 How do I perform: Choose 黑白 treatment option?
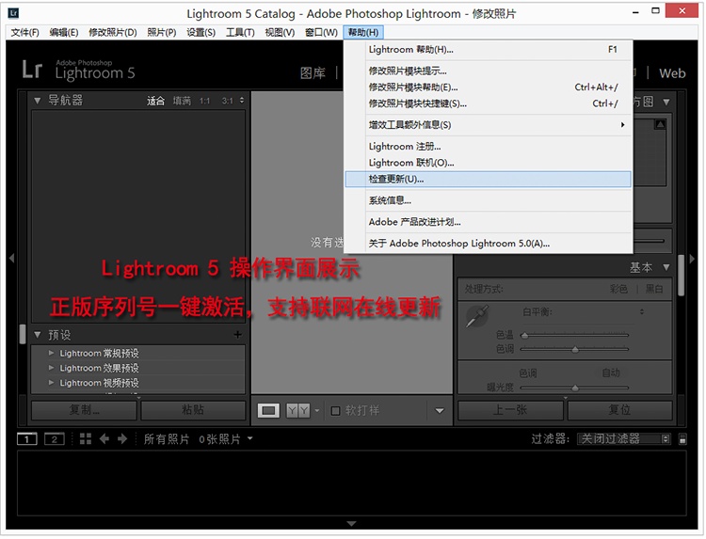(x=654, y=289)
